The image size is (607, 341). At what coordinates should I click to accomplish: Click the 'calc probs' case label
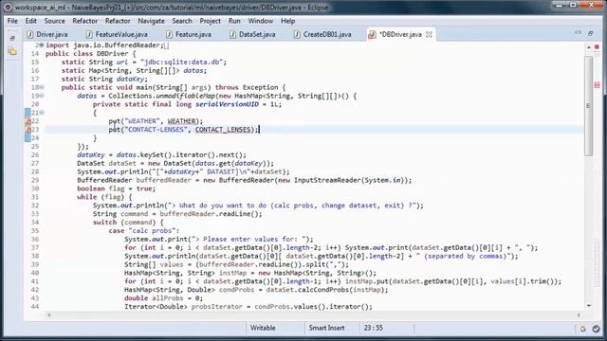143,231
